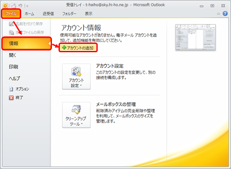
Task: Switch to the ホーム tab
Action: coord(29,14)
